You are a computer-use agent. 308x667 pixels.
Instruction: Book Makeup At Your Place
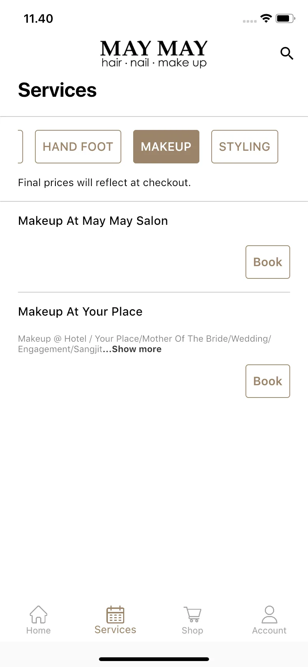pyautogui.click(x=268, y=381)
